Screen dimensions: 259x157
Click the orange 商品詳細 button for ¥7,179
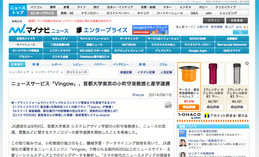(x=189, y=107)
